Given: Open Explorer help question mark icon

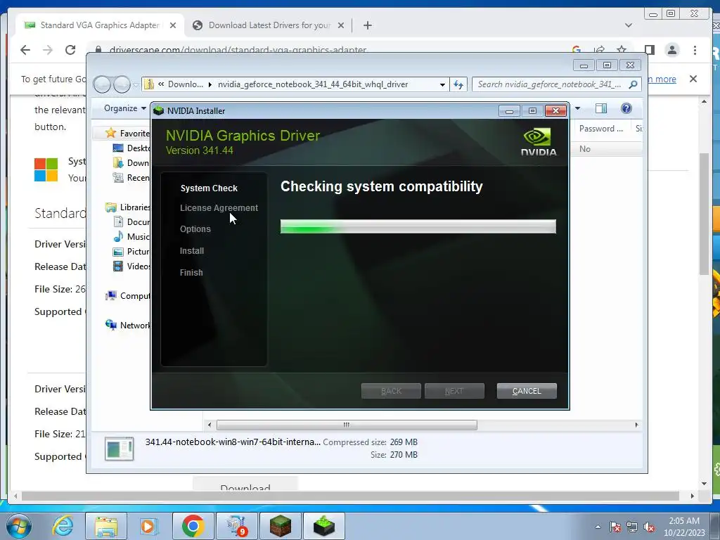Looking at the screenshot, I should coord(626,108).
